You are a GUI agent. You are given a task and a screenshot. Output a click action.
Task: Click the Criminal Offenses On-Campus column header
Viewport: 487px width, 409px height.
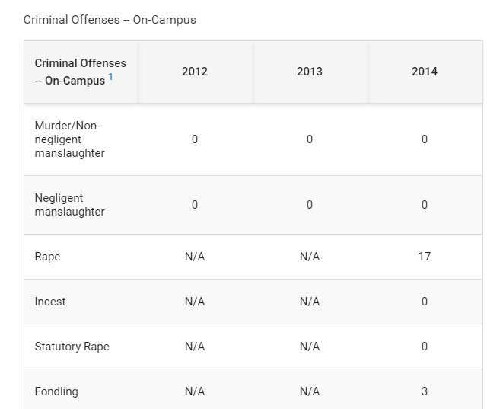(x=80, y=72)
